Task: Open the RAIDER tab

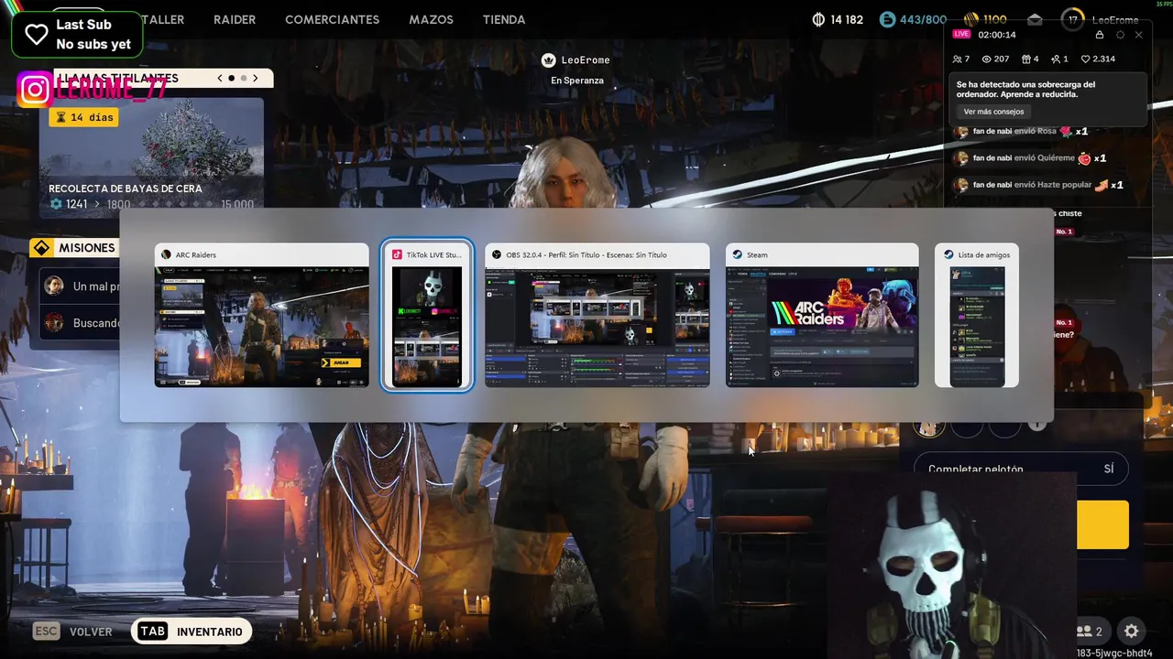Action: click(235, 19)
